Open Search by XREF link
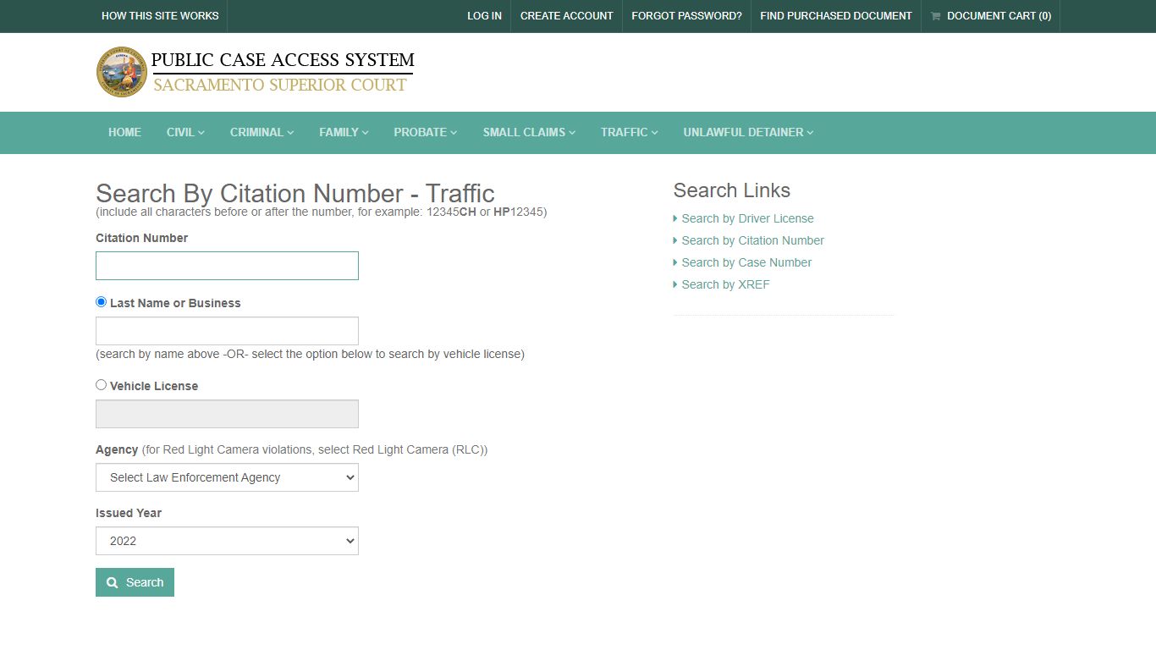Screen dimensions: 1156x650 (725, 284)
